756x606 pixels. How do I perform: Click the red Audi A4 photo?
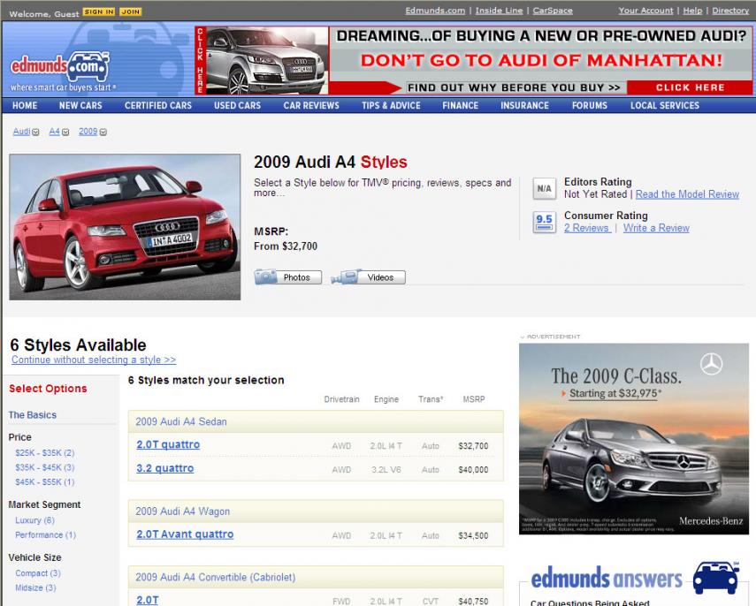(125, 227)
